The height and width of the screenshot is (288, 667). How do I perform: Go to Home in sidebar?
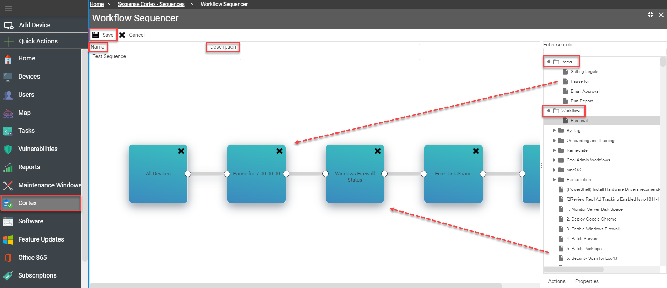pos(27,58)
